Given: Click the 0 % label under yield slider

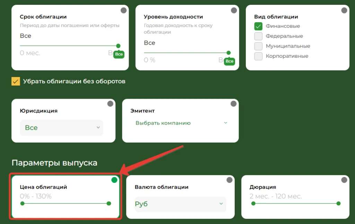Looking at the screenshot, I should (150, 60).
